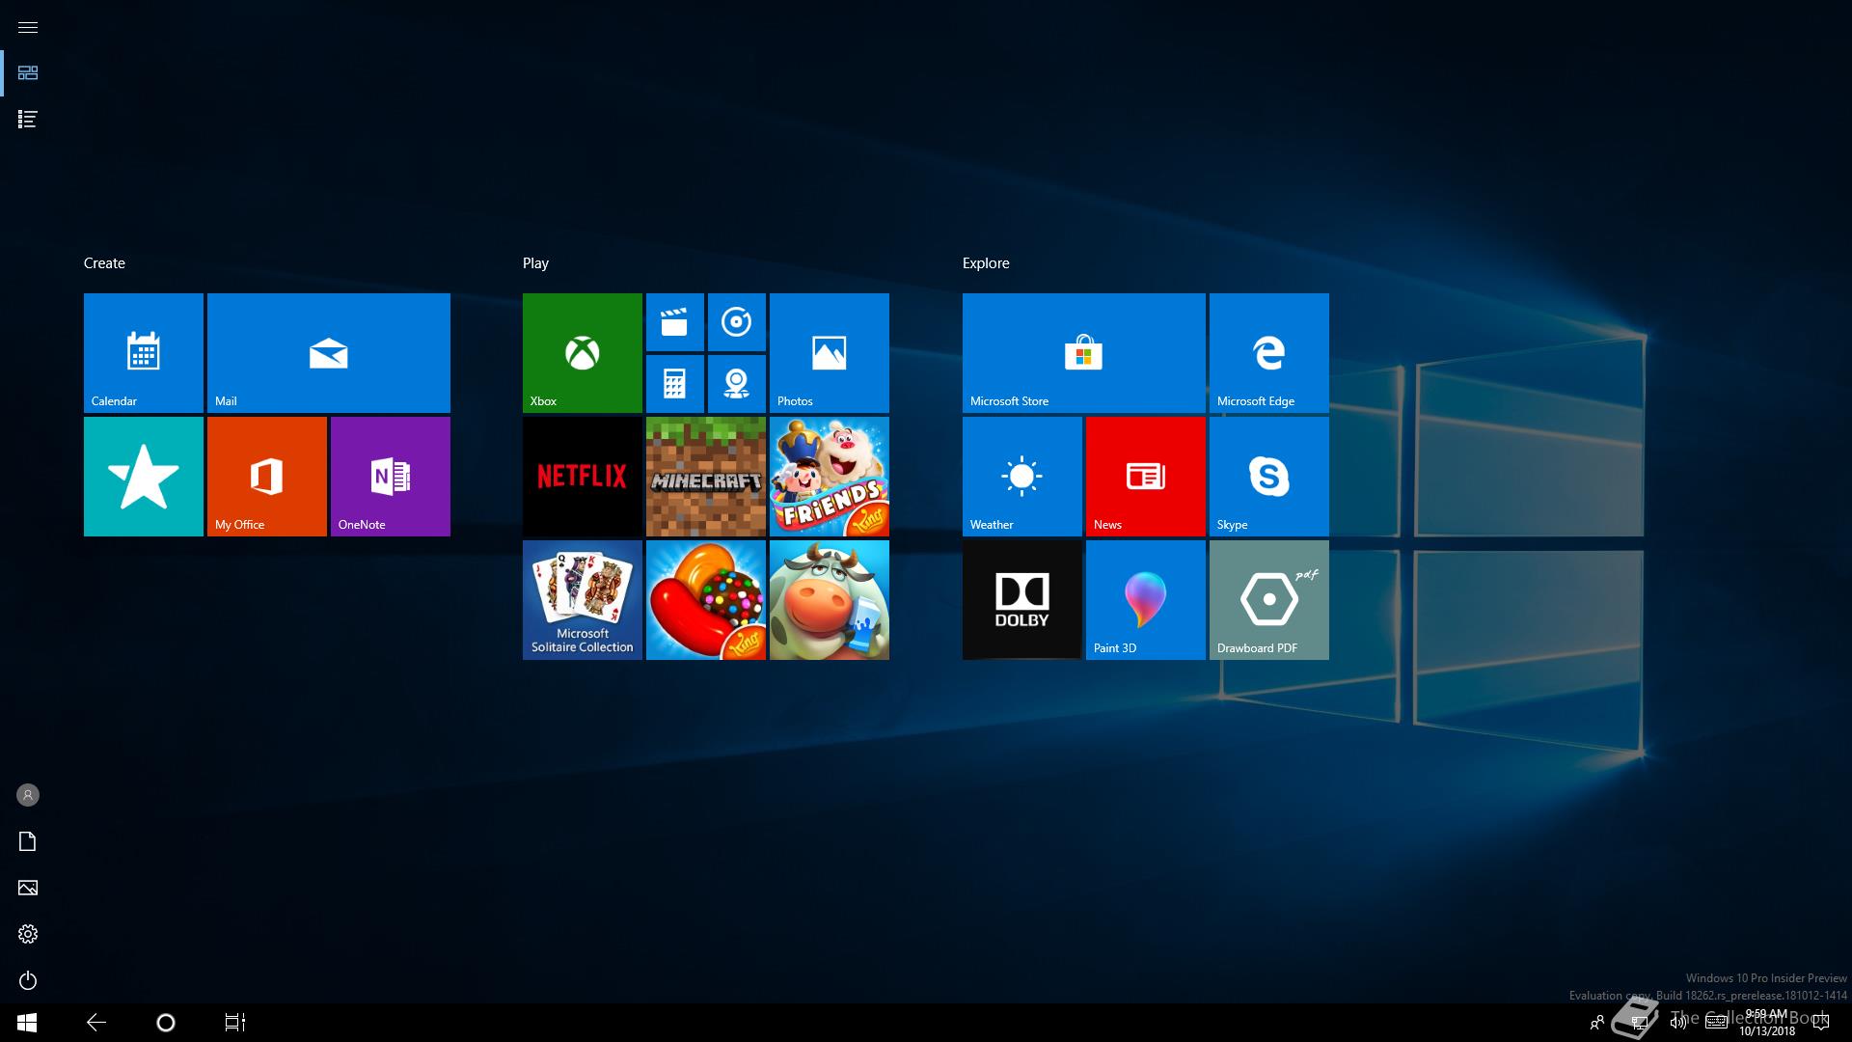Launch the Calculator small tile
1852x1042 pixels.
675,384
